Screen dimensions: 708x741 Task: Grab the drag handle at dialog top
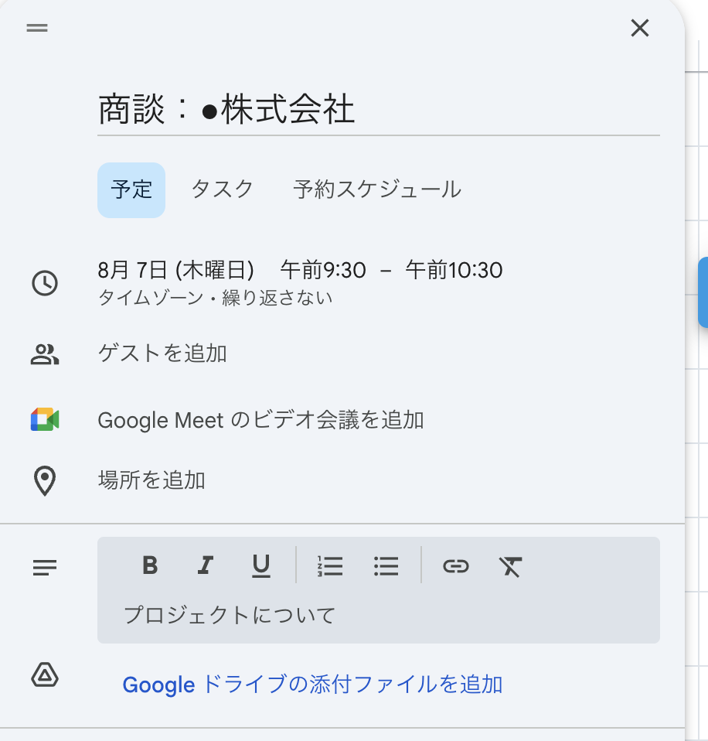(x=37, y=28)
